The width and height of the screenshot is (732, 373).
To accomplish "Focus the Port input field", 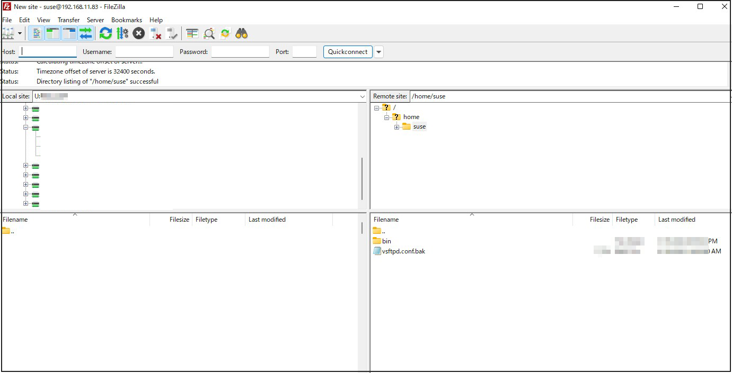I will click(x=304, y=52).
